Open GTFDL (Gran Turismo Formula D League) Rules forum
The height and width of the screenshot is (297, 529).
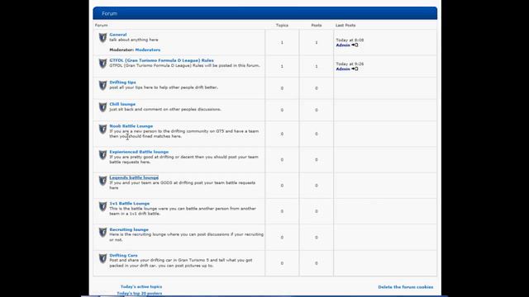[x=161, y=60]
